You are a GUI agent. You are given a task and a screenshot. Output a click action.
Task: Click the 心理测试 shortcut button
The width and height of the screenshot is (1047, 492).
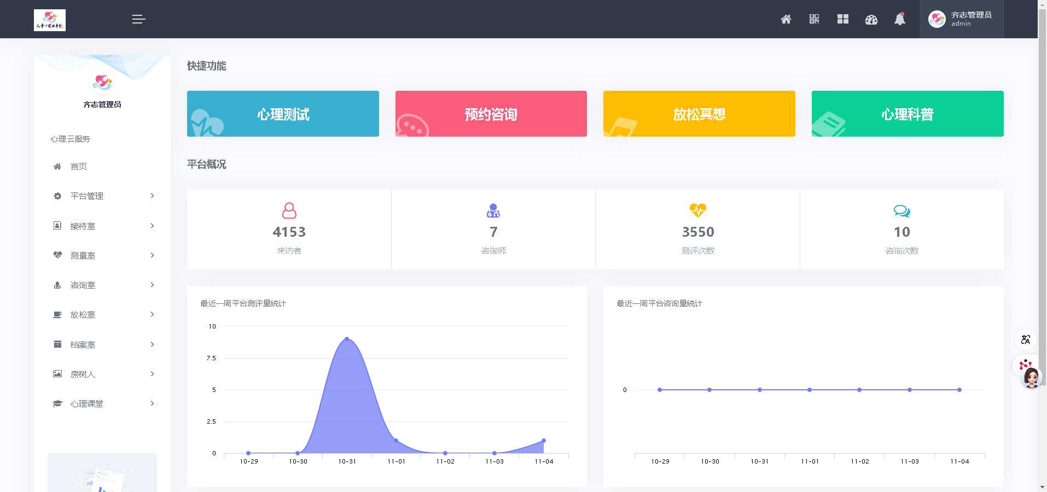click(283, 114)
